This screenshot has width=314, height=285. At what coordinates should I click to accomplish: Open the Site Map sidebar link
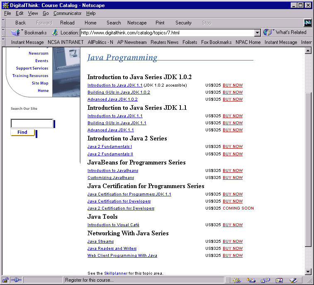(40, 83)
